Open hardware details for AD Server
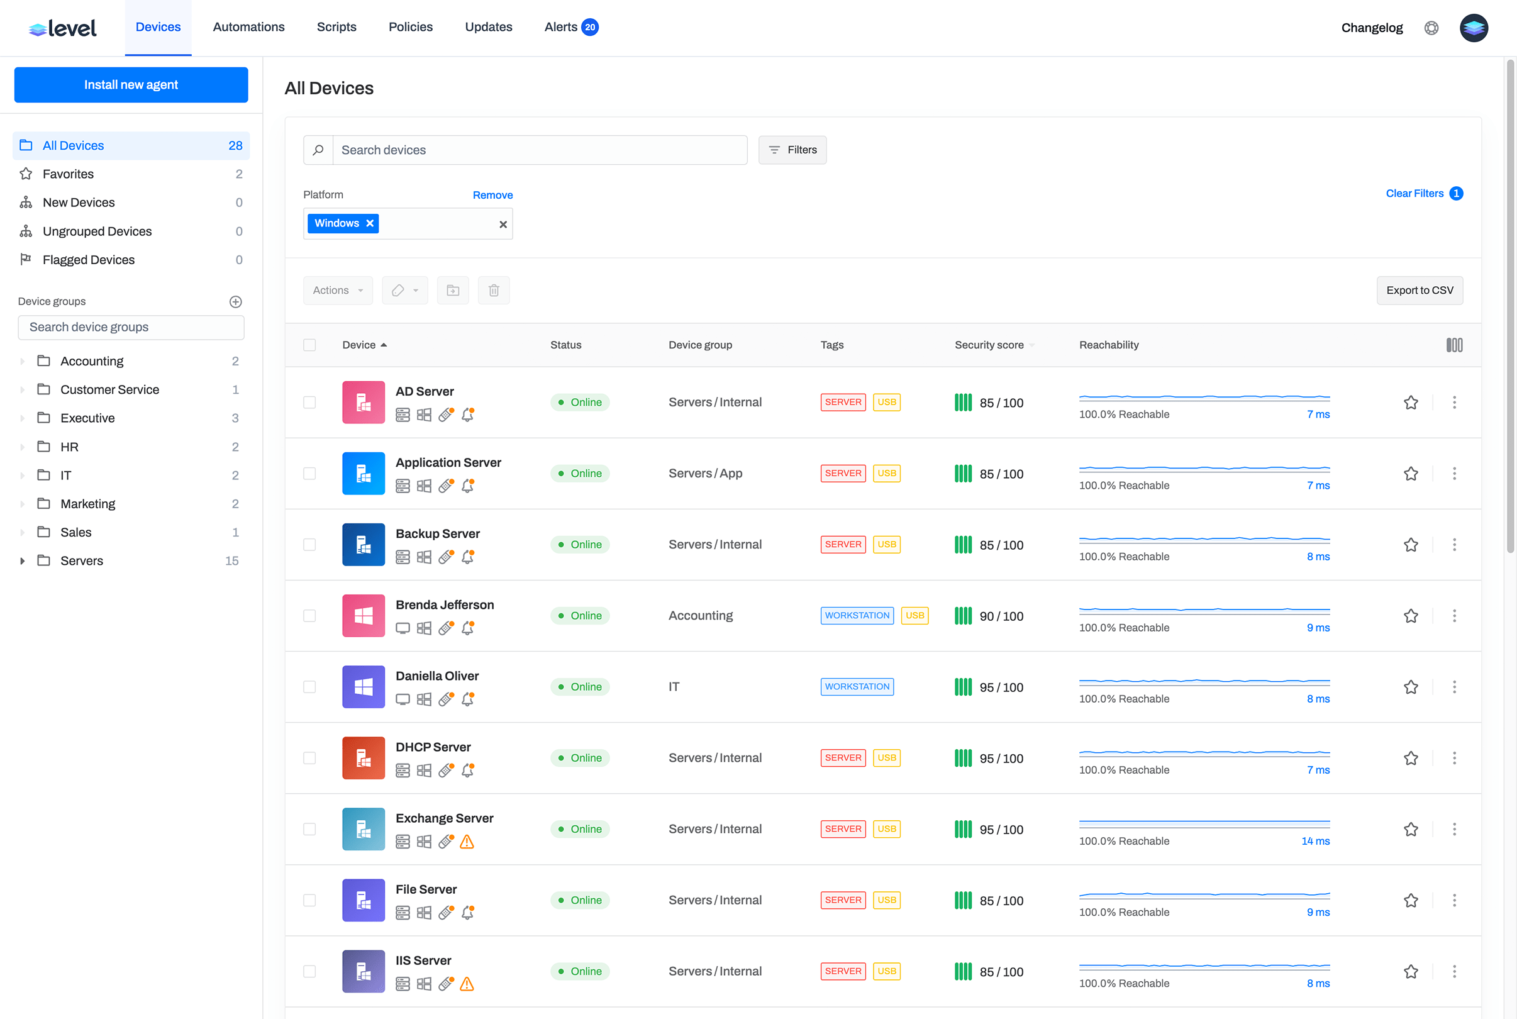1517x1019 pixels. click(403, 414)
